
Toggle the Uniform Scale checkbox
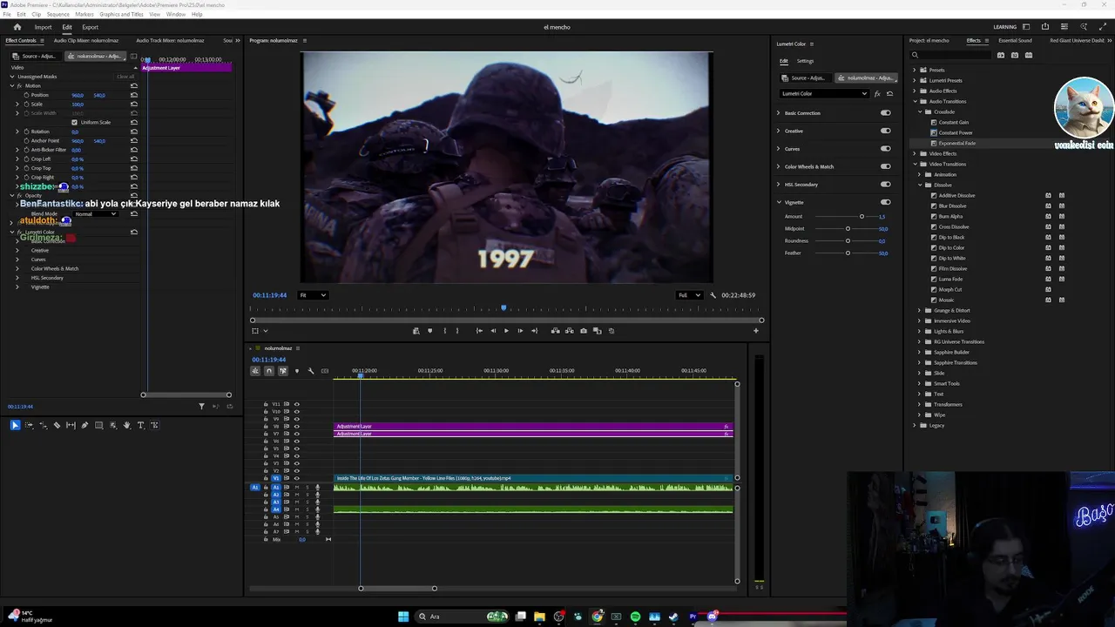point(74,122)
